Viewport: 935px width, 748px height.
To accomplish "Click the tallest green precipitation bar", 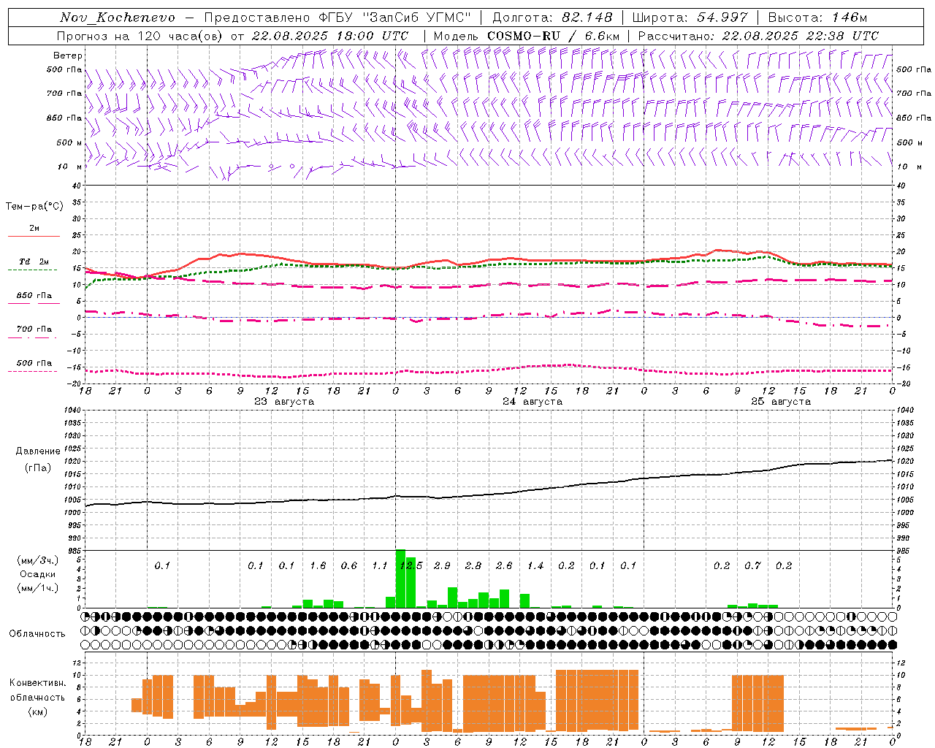I will 400,579.
